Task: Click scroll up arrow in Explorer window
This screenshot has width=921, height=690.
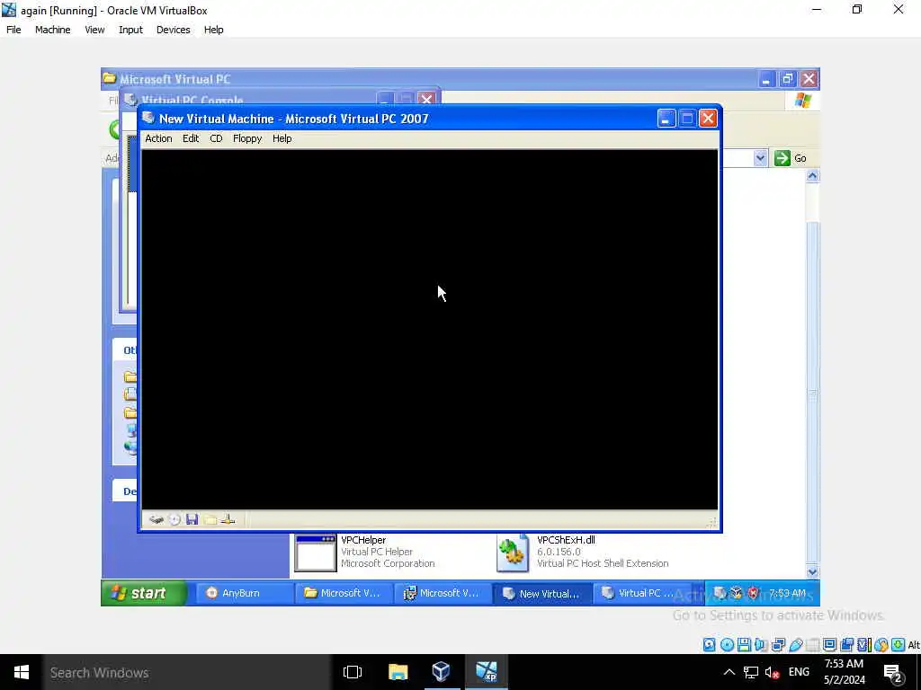Action: coord(812,176)
